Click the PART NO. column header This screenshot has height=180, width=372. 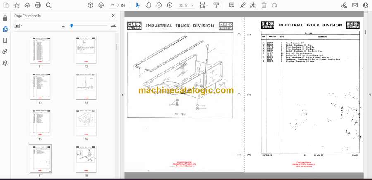(x=273, y=37)
